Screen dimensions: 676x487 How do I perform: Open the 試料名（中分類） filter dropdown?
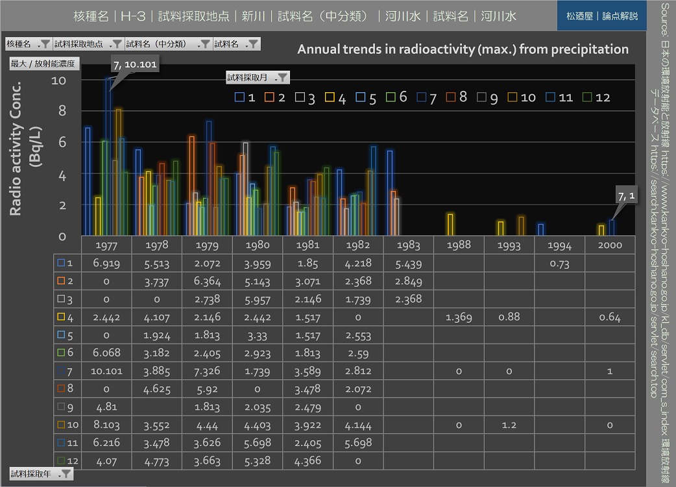169,44
